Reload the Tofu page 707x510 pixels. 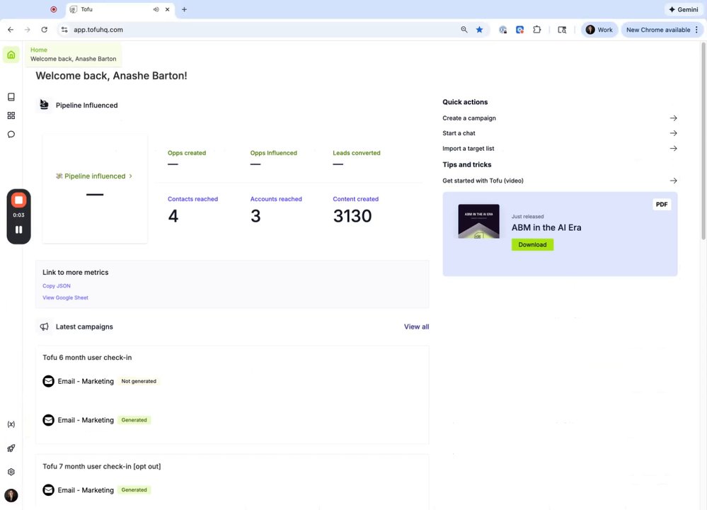tap(44, 30)
